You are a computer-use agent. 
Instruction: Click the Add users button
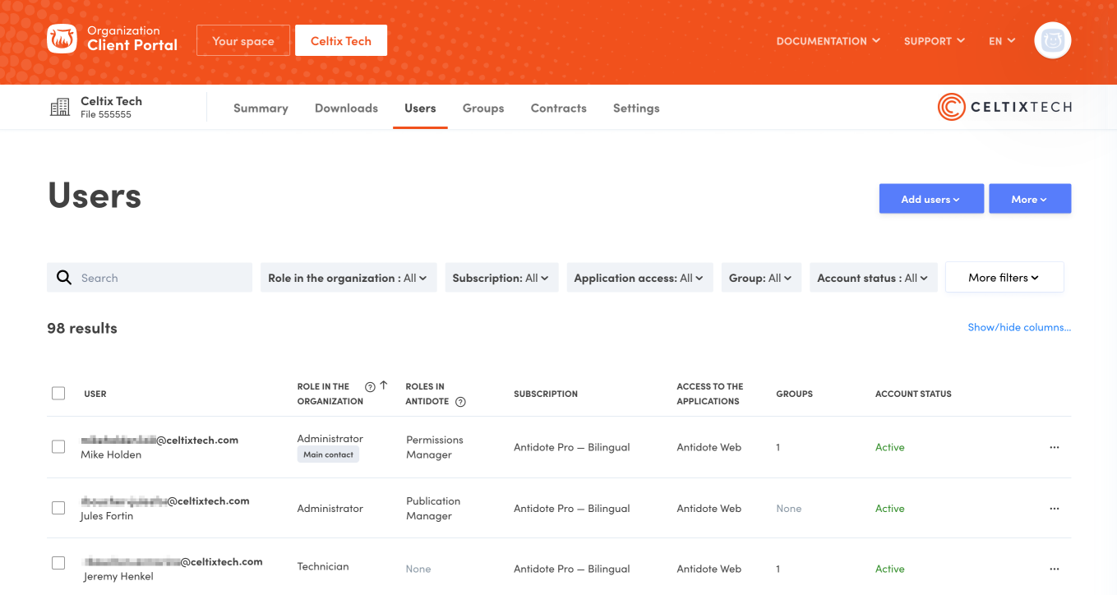pyautogui.click(x=930, y=199)
